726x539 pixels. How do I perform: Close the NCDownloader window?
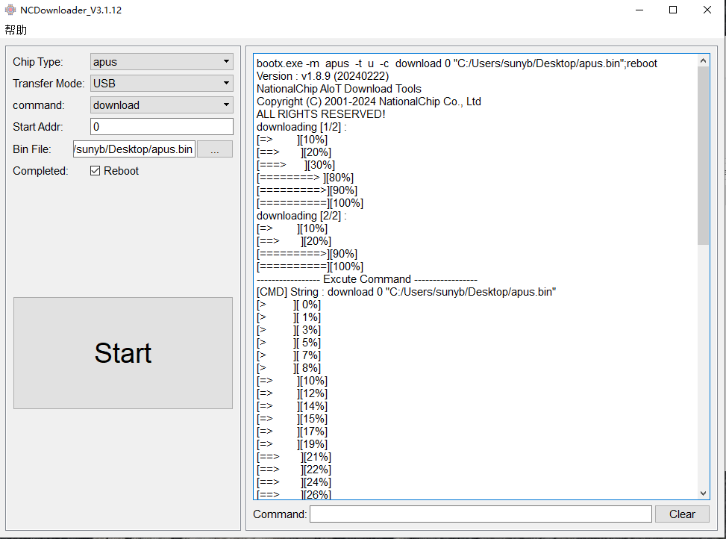coord(707,10)
